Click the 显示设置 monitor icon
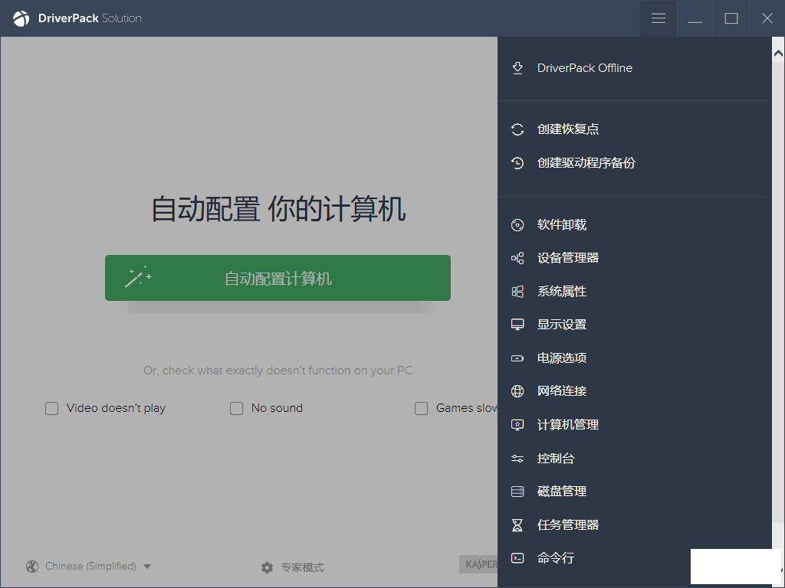The width and height of the screenshot is (785, 588). pyautogui.click(x=517, y=325)
